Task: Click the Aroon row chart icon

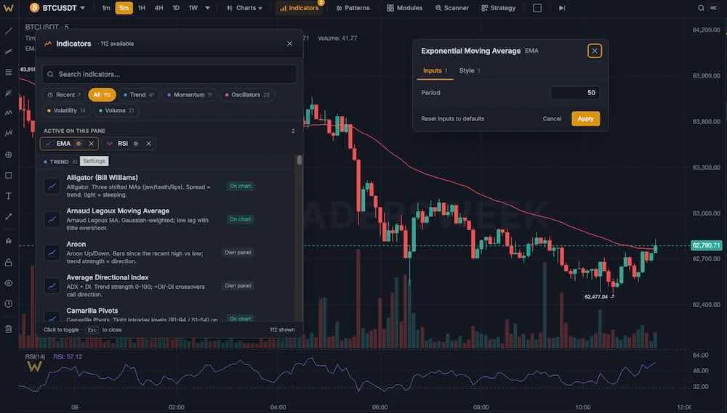Action: [x=52, y=253]
